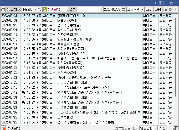Click the left arrow icon in the title bar

click(155, 3)
